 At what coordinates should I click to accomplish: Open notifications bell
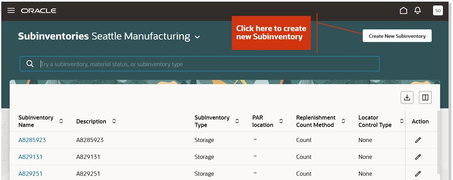417,11
